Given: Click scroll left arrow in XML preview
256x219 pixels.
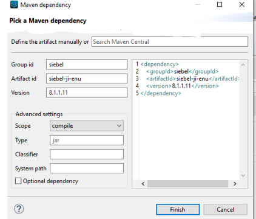Looking at the screenshot, I should tap(143, 184).
